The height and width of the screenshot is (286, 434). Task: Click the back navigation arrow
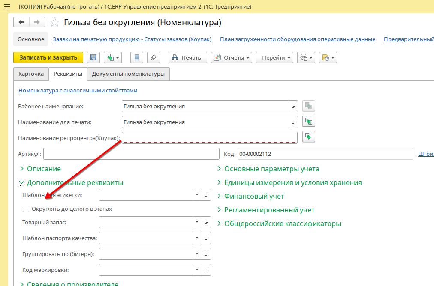[21, 22]
